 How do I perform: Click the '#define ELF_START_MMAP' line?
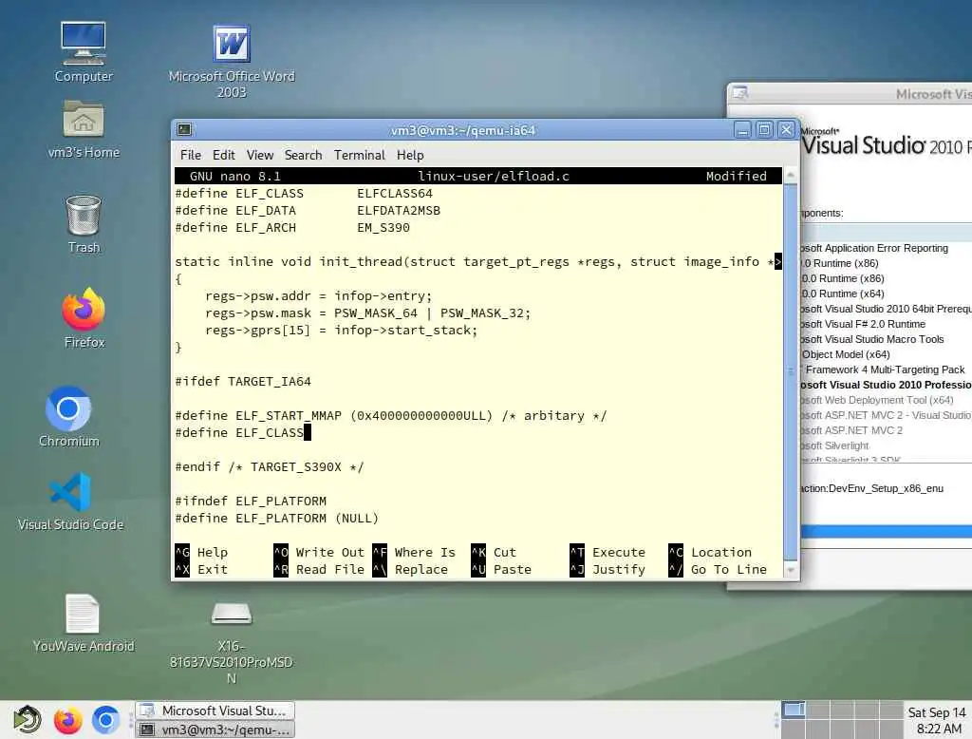pyautogui.click(x=390, y=415)
